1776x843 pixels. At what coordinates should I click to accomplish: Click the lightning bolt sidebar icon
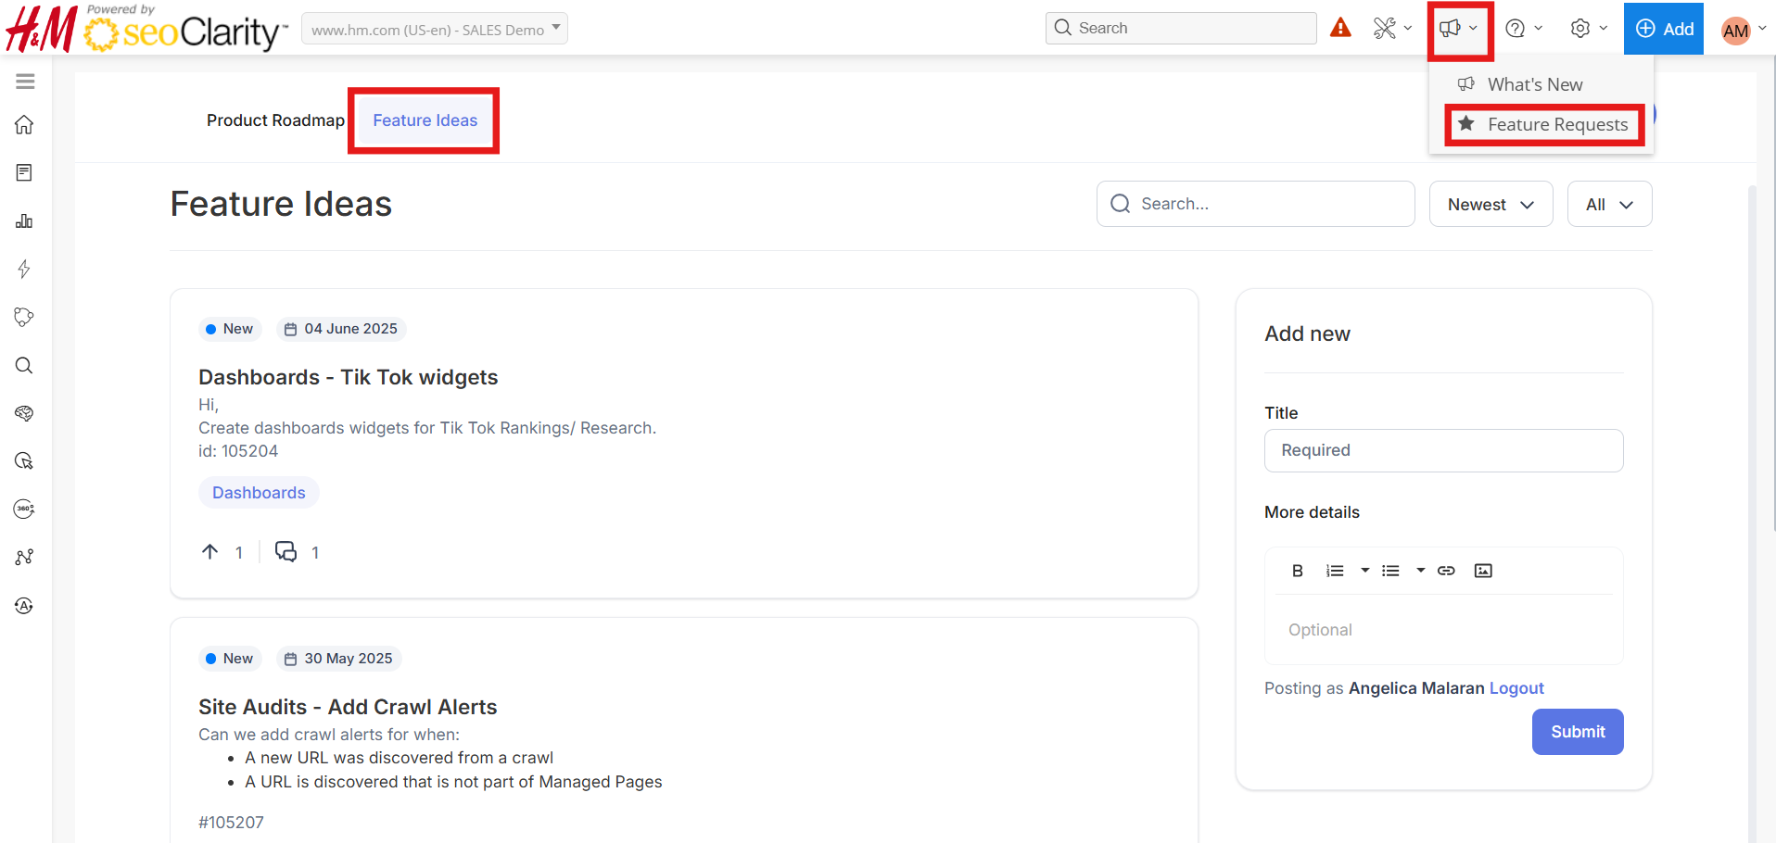click(x=25, y=270)
